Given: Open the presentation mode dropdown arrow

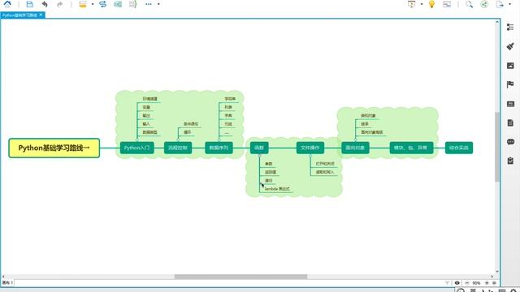Looking at the screenshot, I should tap(422, 4).
